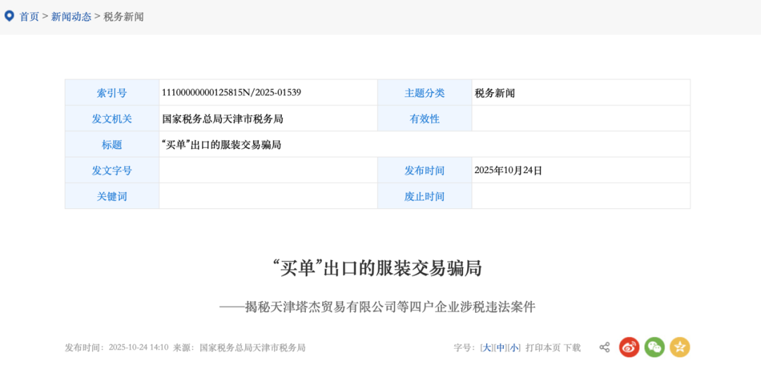
Task: Click the source text beside 来源
Action: click(x=252, y=347)
